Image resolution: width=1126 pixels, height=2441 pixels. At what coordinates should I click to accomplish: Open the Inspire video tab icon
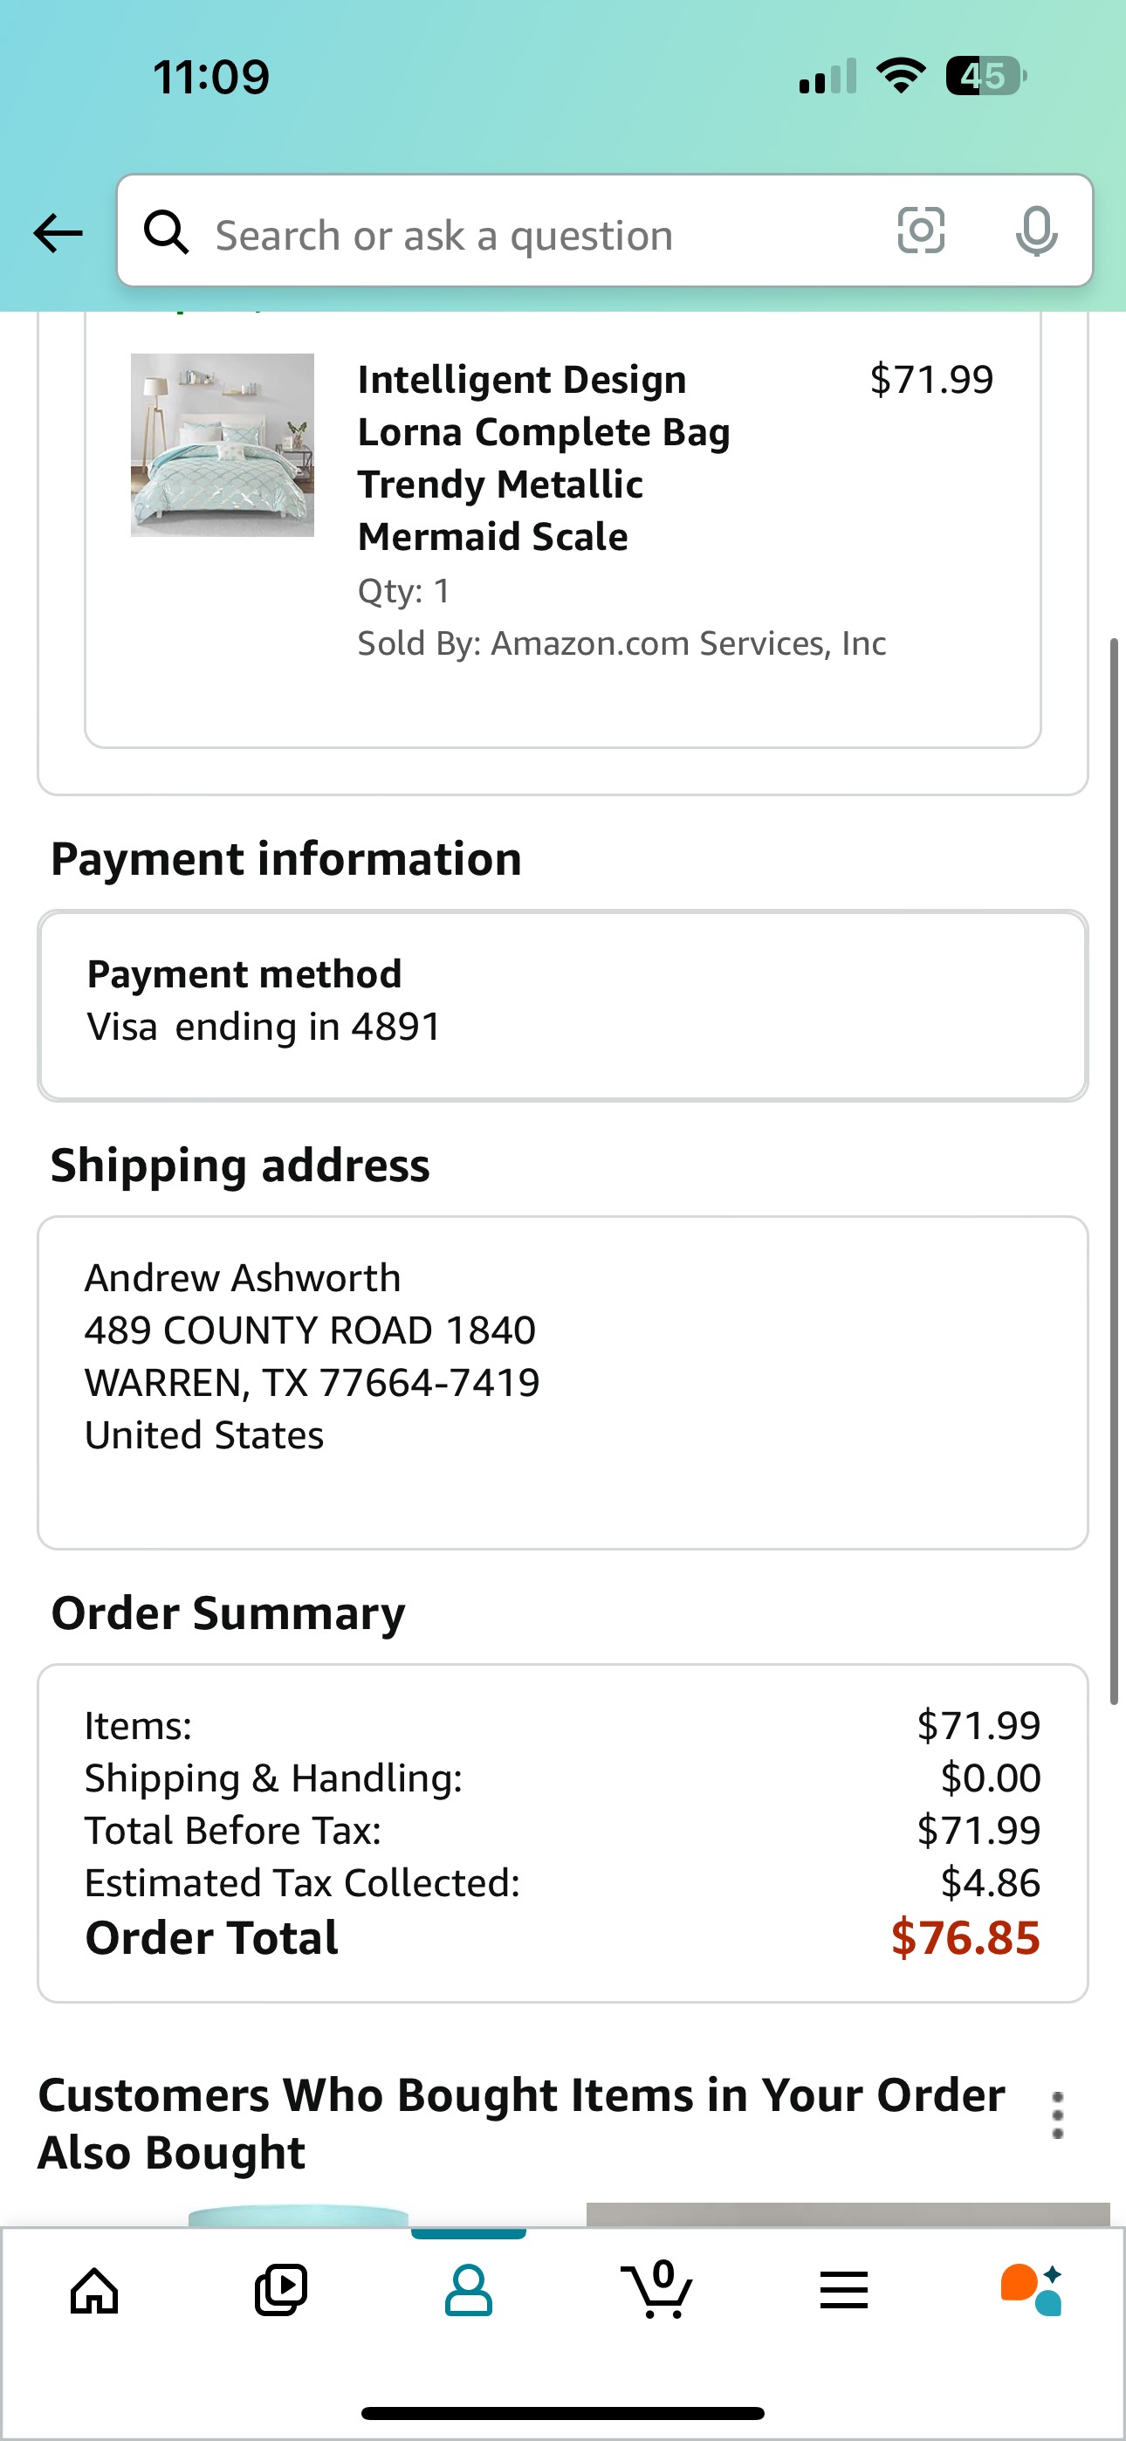(281, 2290)
